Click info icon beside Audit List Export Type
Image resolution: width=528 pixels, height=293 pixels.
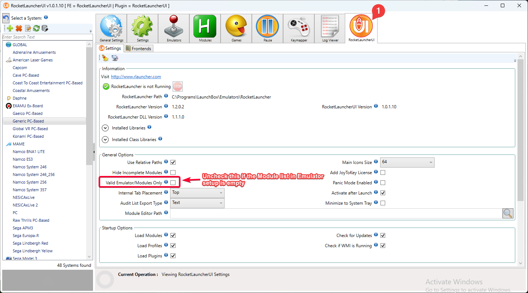[166, 202]
